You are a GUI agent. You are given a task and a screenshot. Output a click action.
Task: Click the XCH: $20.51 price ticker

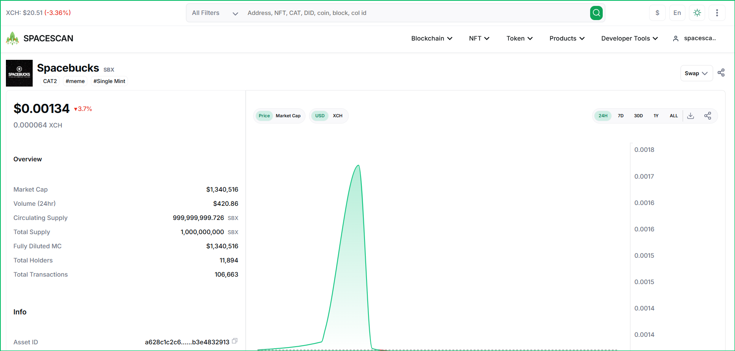(x=39, y=13)
